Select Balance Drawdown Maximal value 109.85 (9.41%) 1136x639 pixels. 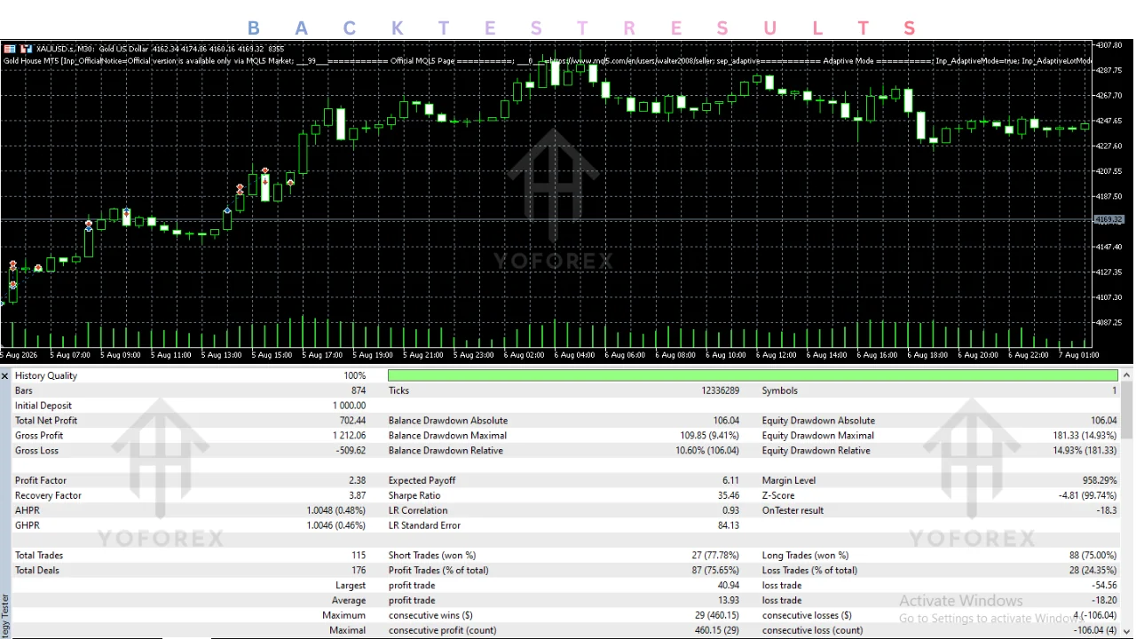tap(710, 437)
